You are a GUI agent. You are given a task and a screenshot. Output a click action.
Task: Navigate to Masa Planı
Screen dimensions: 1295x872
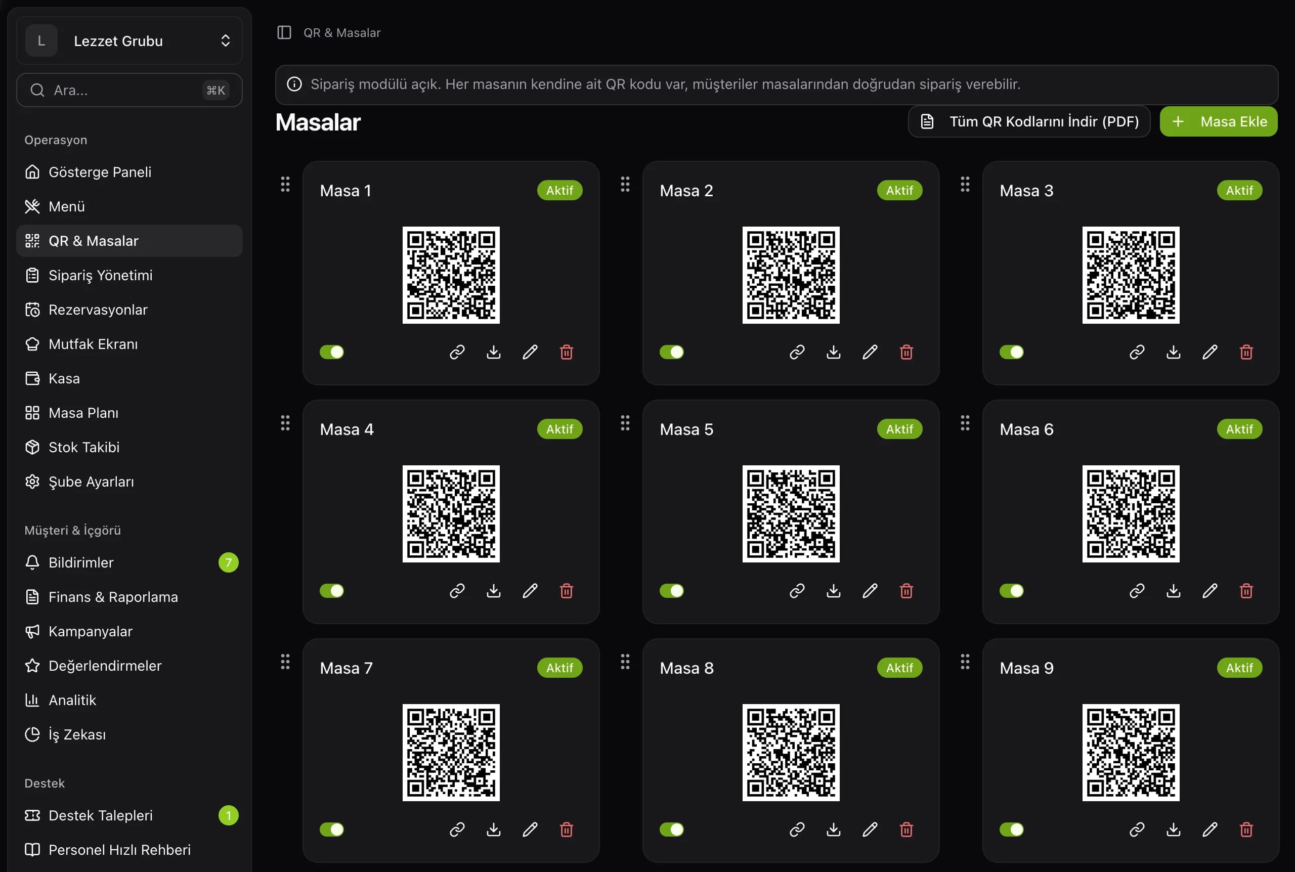tap(129, 413)
